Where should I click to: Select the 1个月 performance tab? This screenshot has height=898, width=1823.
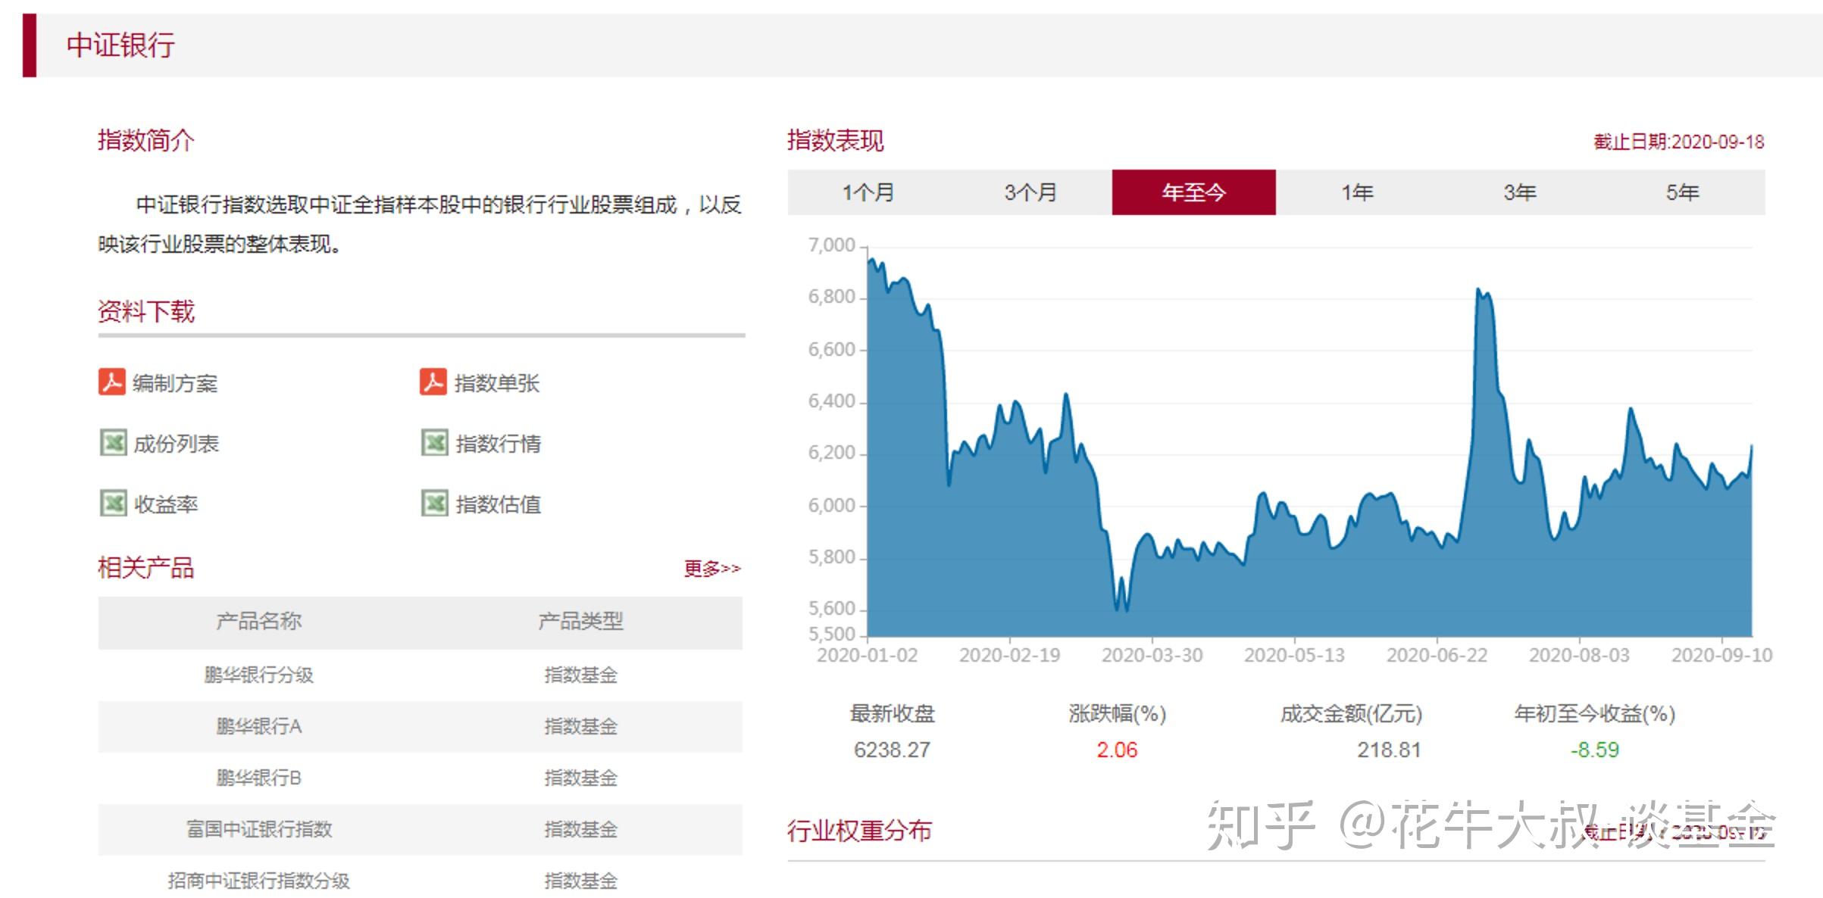coord(868,192)
